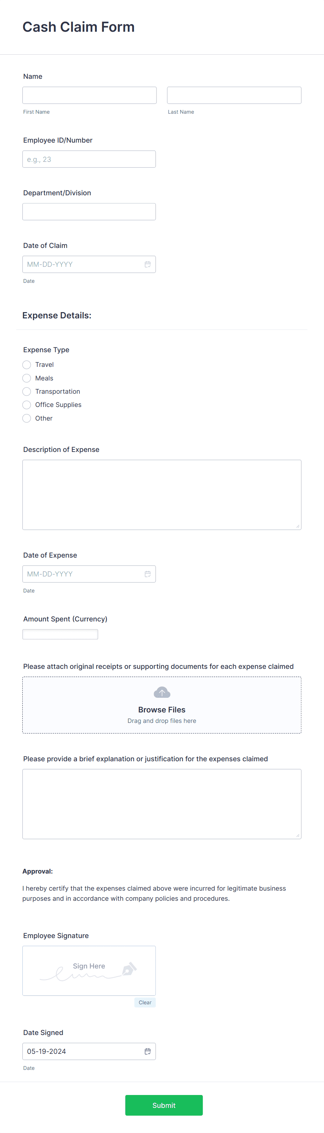Viewport: 324px width, 1133px height.
Task: Select the Meals expense type
Action: pyautogui.click(x=26, y=378)
